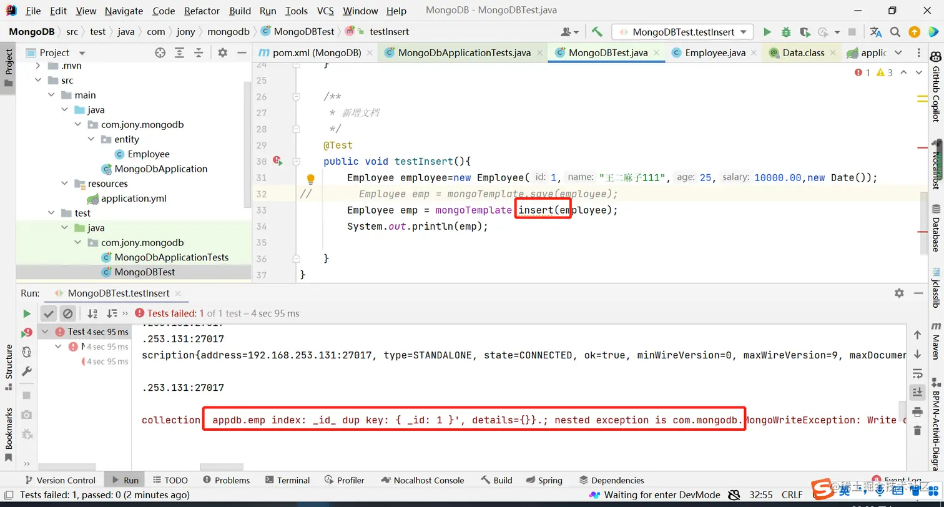Open the Terminal tool window
944x507 pixels.
tap(287, 480)
